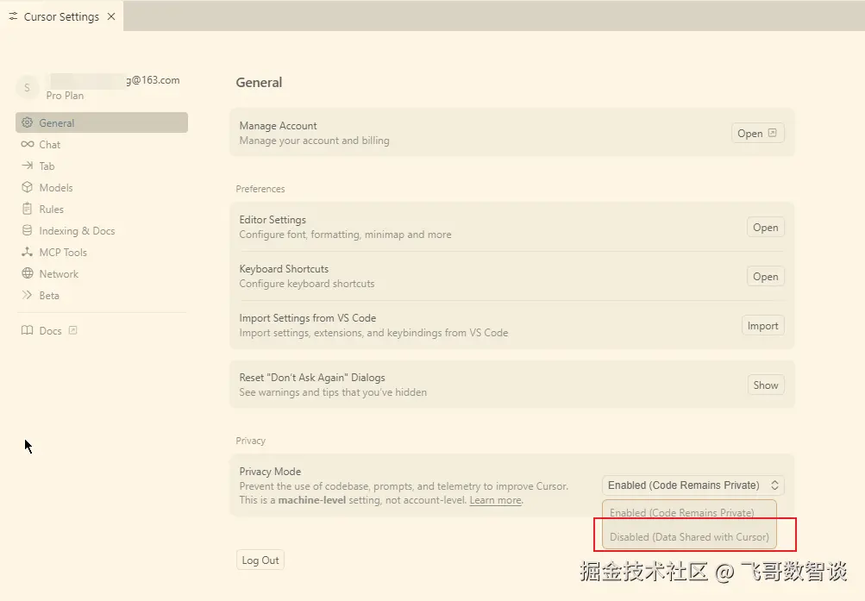The width and height of the screenshot is (865, 601).
Task: Open the Privacy Mode dropdown
Action: pos(693,485)
